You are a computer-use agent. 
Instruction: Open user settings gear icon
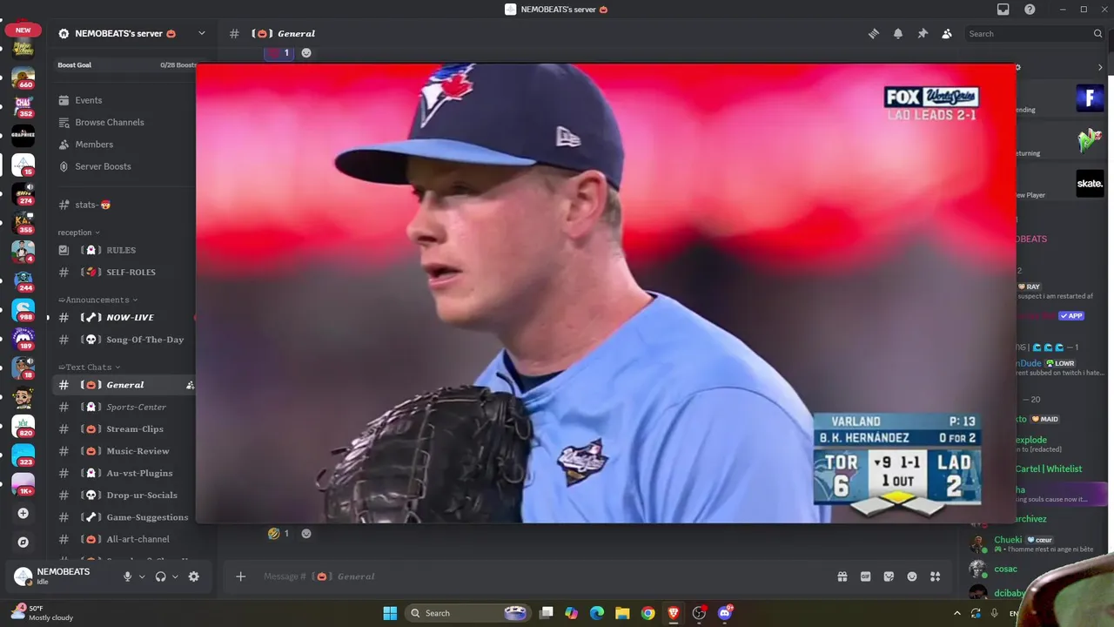[x=193, y=576]
